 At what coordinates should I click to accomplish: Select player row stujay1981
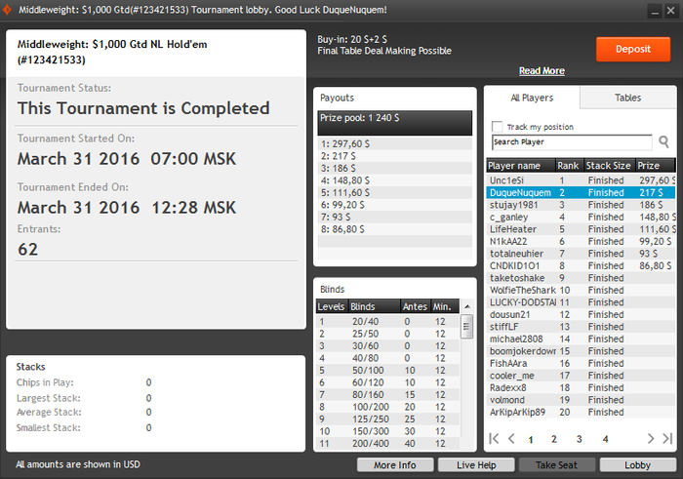[x=581, y=205]
